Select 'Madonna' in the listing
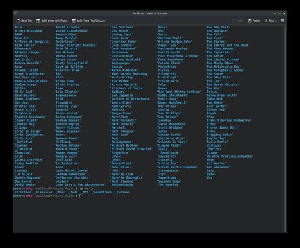Viewport: 300px width, 248px height. pos(118,110)
